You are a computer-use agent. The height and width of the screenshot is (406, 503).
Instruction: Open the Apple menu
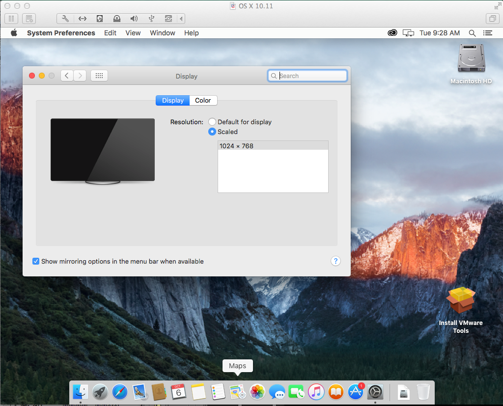(x=14, y=33)
